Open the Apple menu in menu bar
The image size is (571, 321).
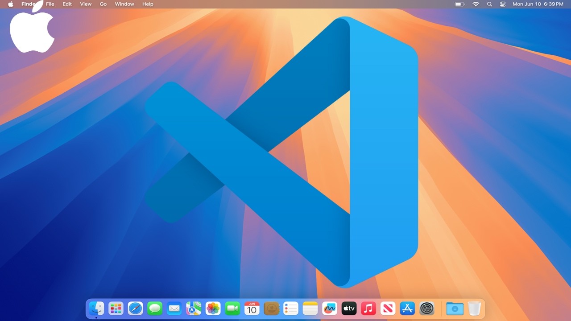pos(11,4)
